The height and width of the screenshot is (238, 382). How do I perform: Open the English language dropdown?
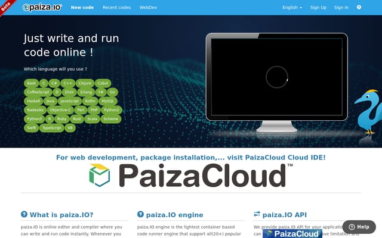pyautogui.click(x=292, y=7)
